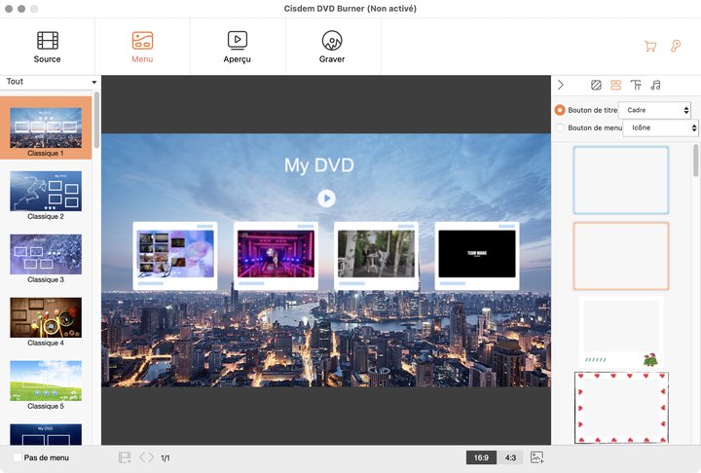Open the background music icon
701x473 pixels.
click(656, 85)
